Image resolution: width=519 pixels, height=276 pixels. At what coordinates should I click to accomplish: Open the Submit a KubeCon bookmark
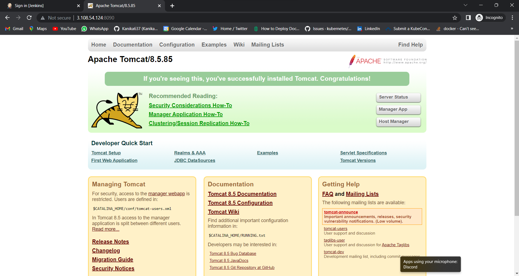(408, 29)
